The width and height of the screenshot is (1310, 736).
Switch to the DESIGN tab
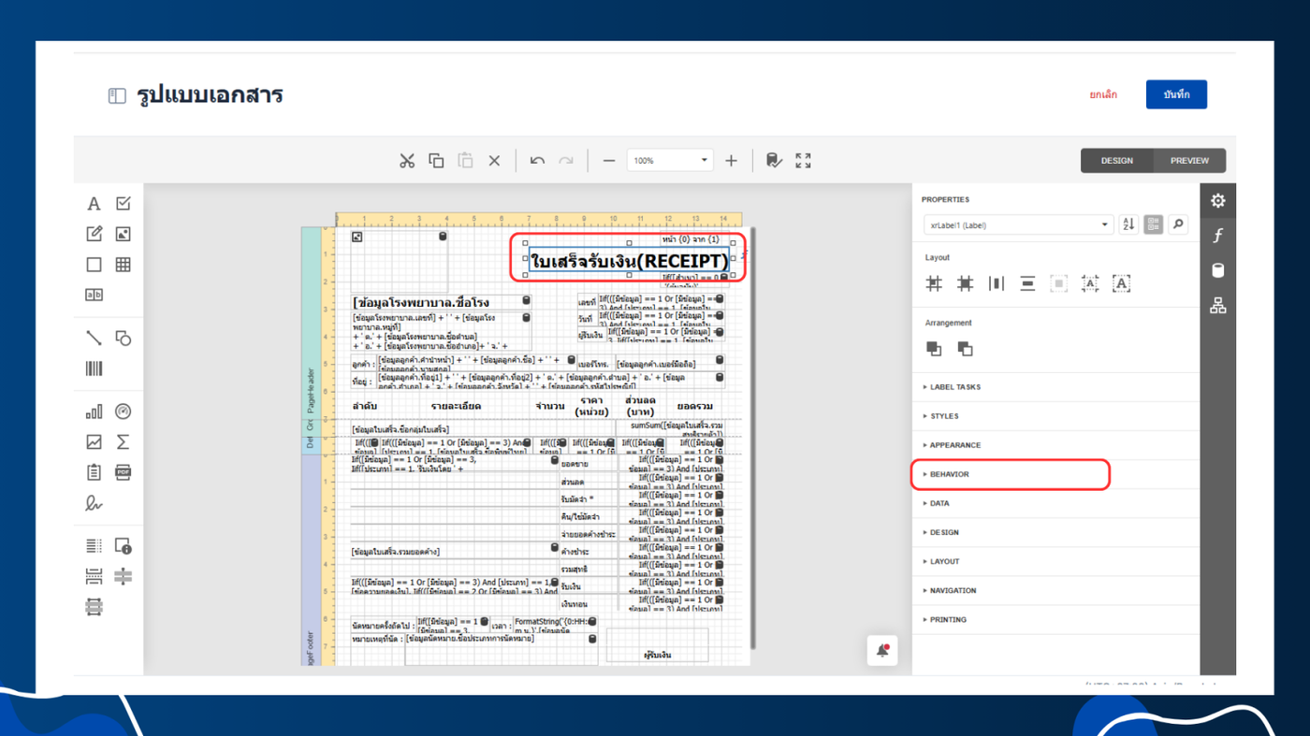pos(1116,161)
